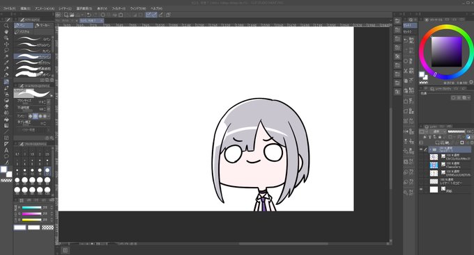The width and height of the screenshot is (474, 255).
Task: Select the Eraser tool
Action: click(6, 106)
